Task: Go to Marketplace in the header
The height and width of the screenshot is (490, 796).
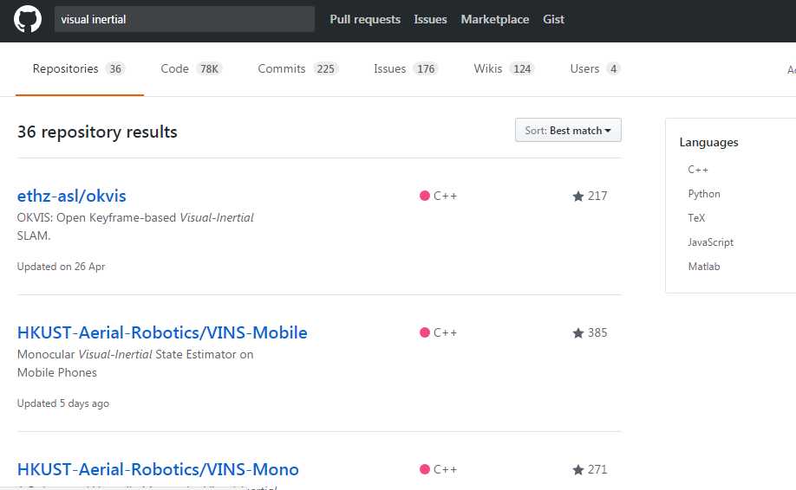Action: 494,19
